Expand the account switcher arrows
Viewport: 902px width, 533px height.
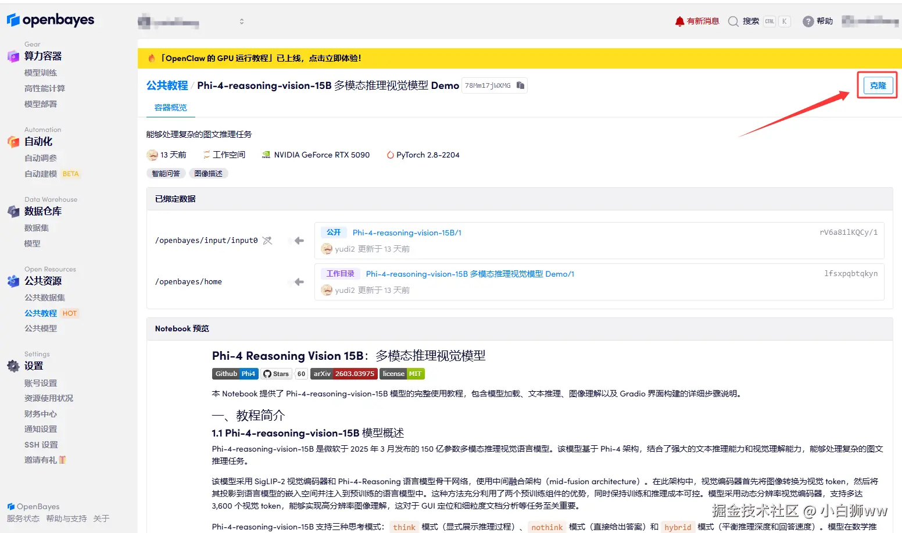pos(242,22)
